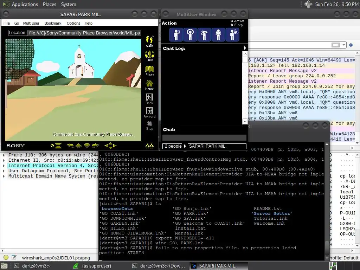Click the workspace switcher in bottom panel
The image size is (360, 270).
point(333,266)
